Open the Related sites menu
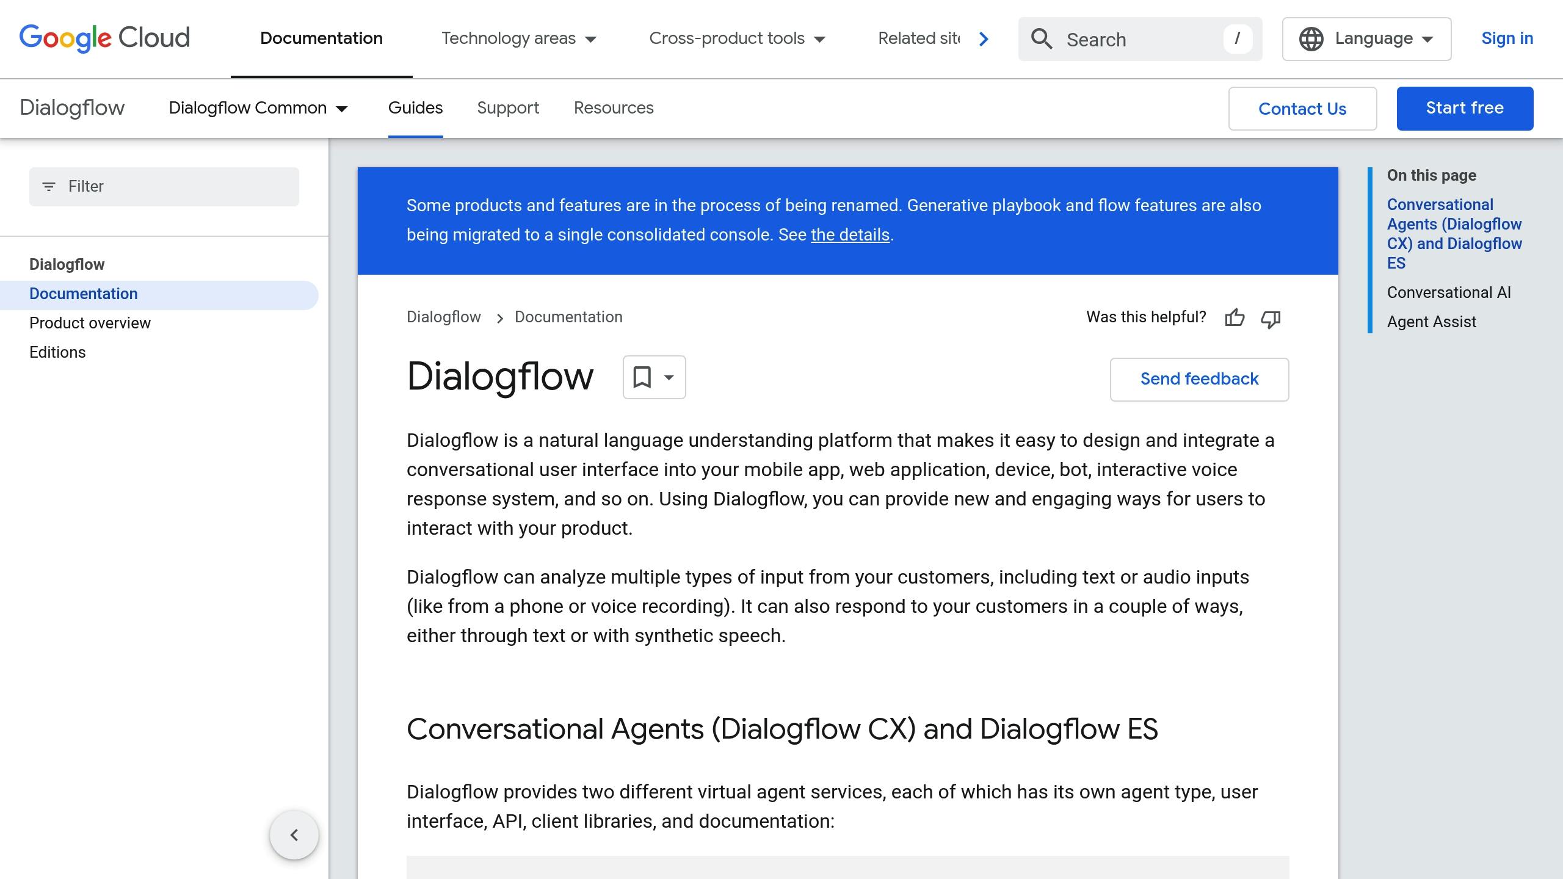The height and width of the screenshot is (879, 1563). pyautogui.click(x=918, y=38)
